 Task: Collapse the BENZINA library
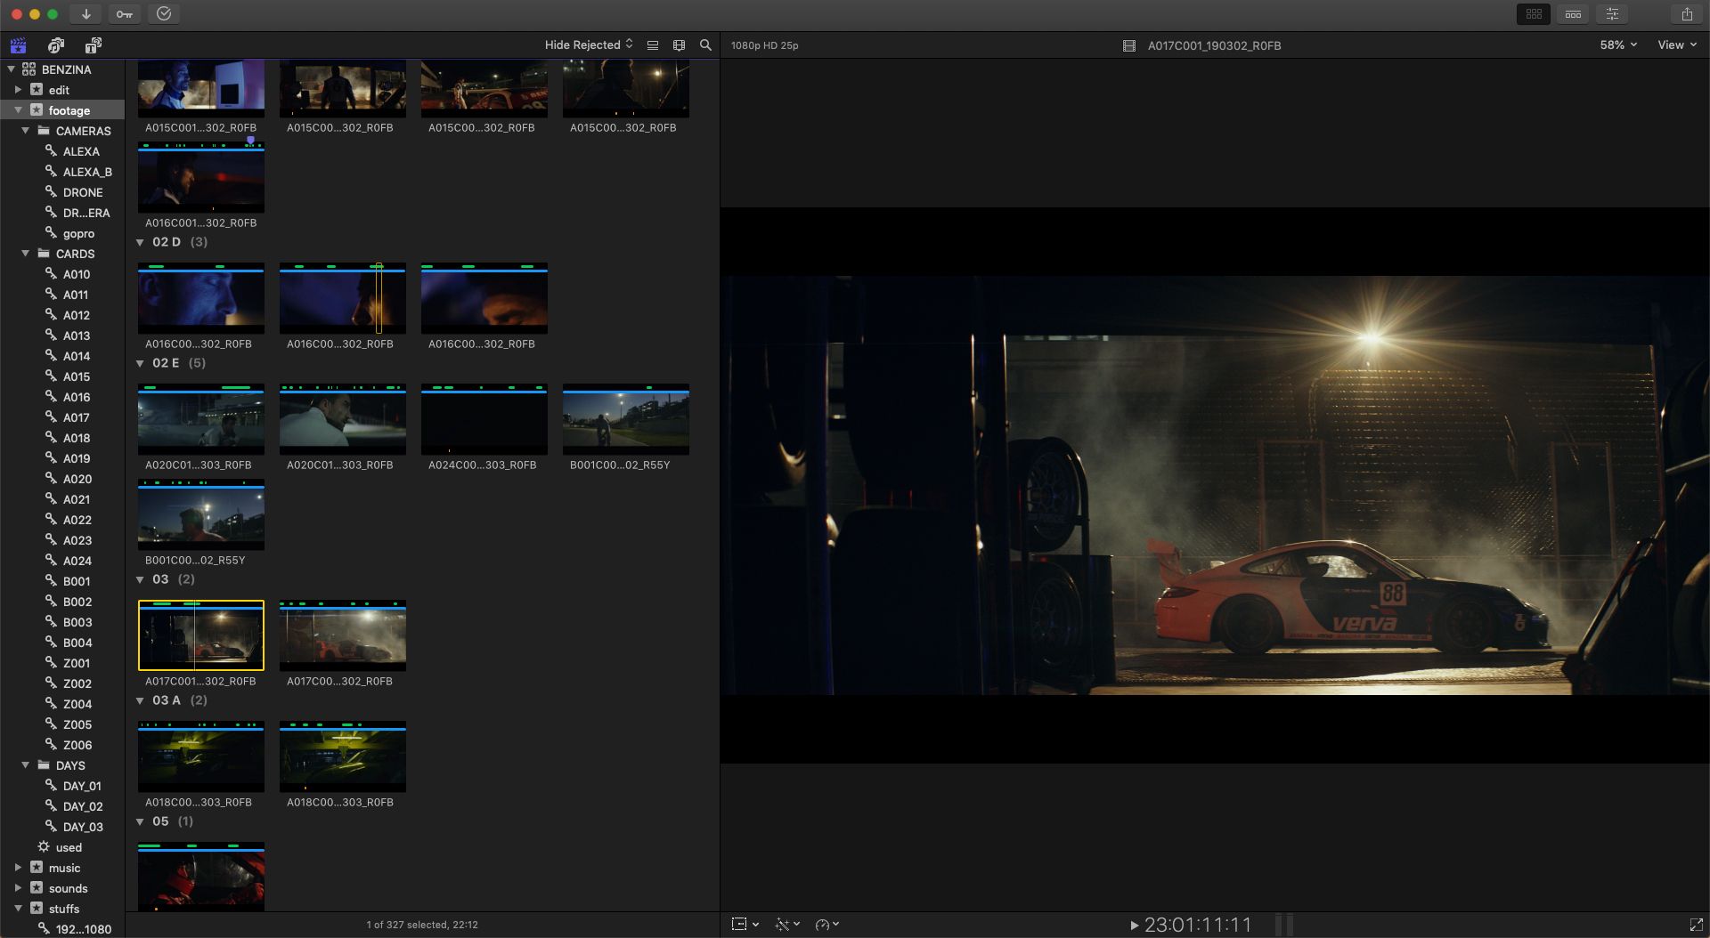(x=12, y=69)
